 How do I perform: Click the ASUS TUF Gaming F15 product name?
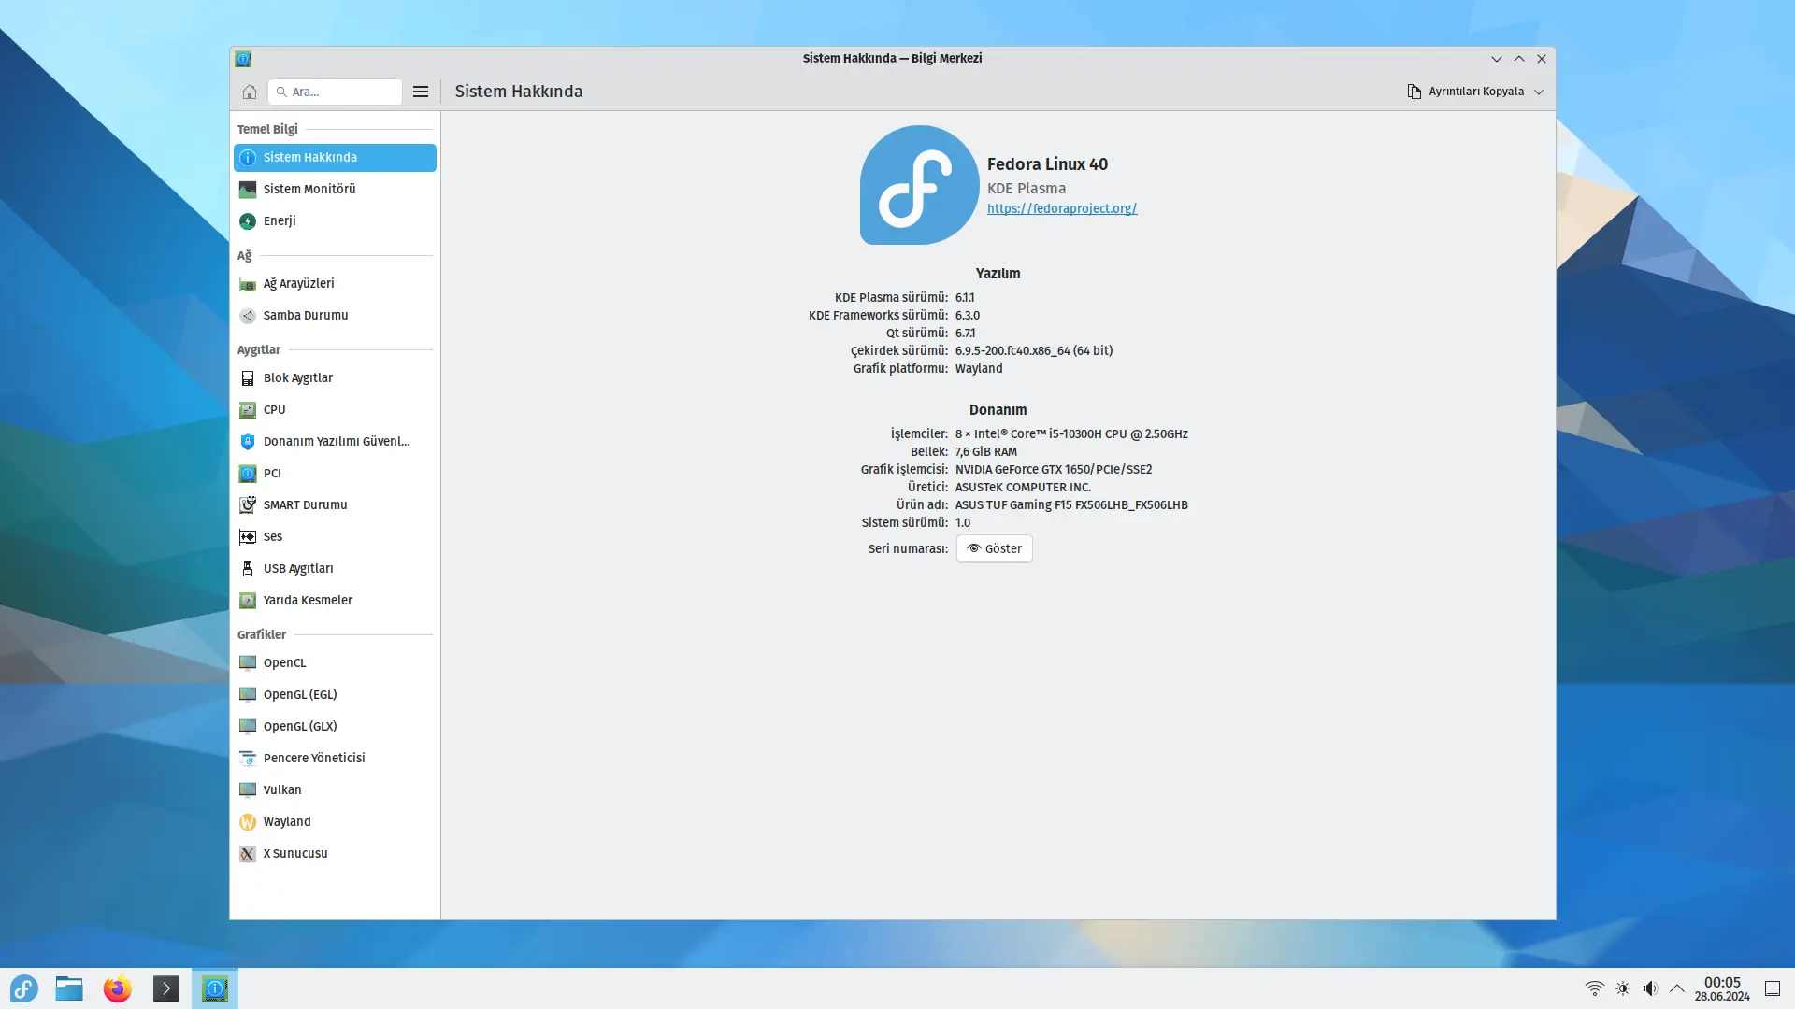(x=1071, y=505)
